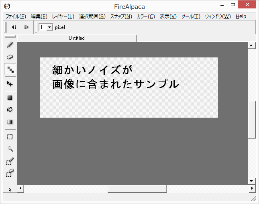This screenshot has height=204, width=259.
Task: Open the 表示(V) menu
Action: pyautogui.click(x=168, y=16)
